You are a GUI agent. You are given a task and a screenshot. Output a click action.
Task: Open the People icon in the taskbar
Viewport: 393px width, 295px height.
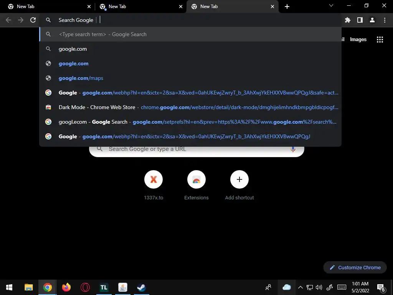click(268, 287)
